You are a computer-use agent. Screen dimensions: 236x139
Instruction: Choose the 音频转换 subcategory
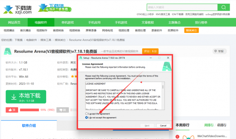click(x=58, y=30)
